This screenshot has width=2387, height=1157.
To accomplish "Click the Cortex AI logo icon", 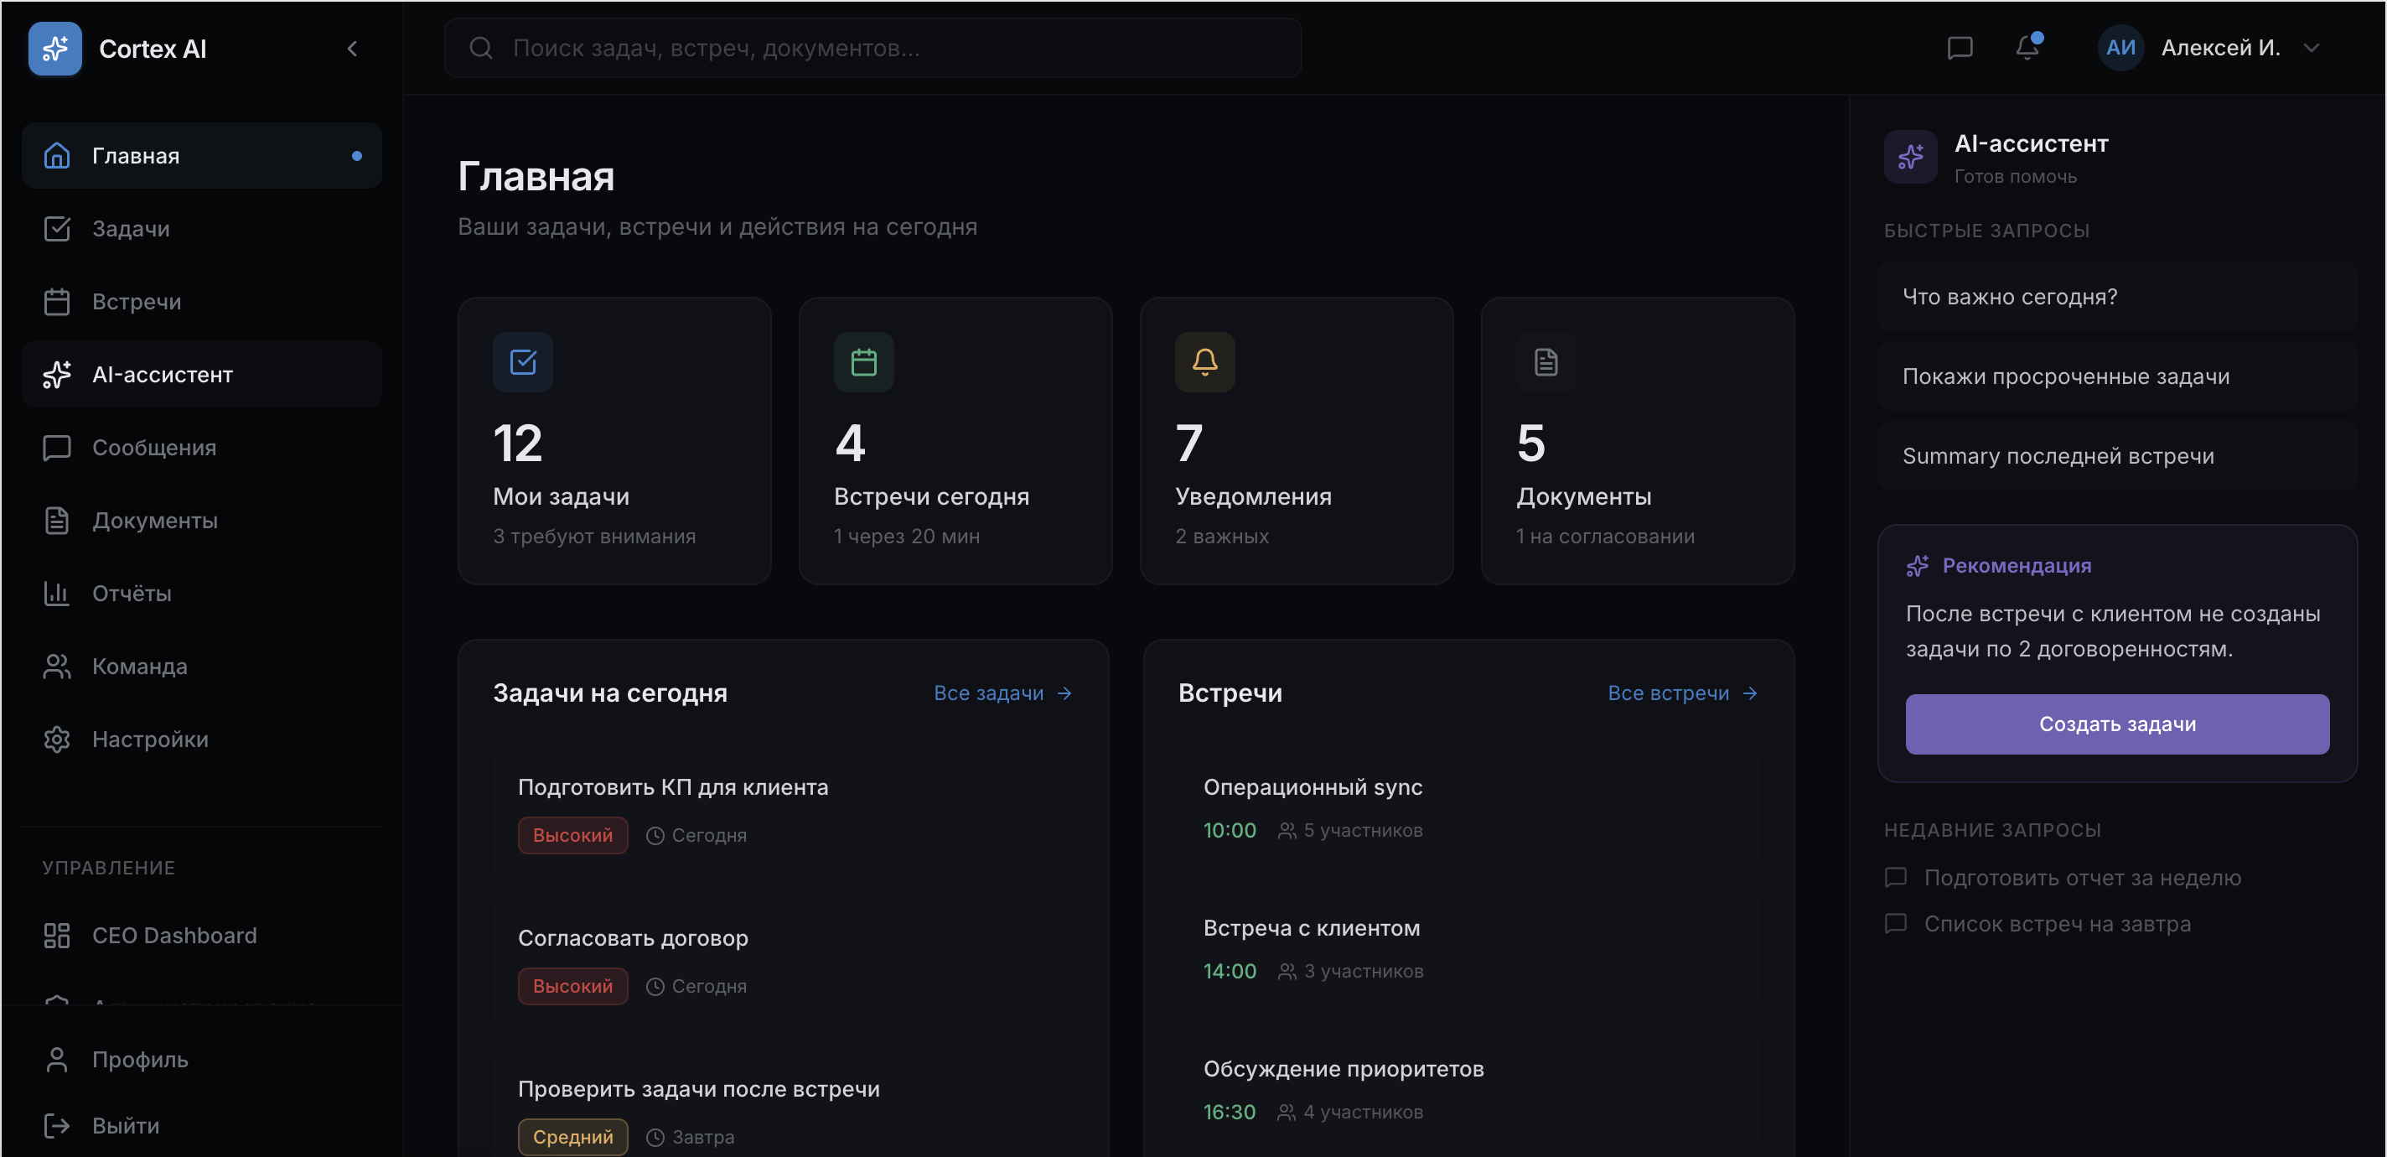I will [54, 49].
